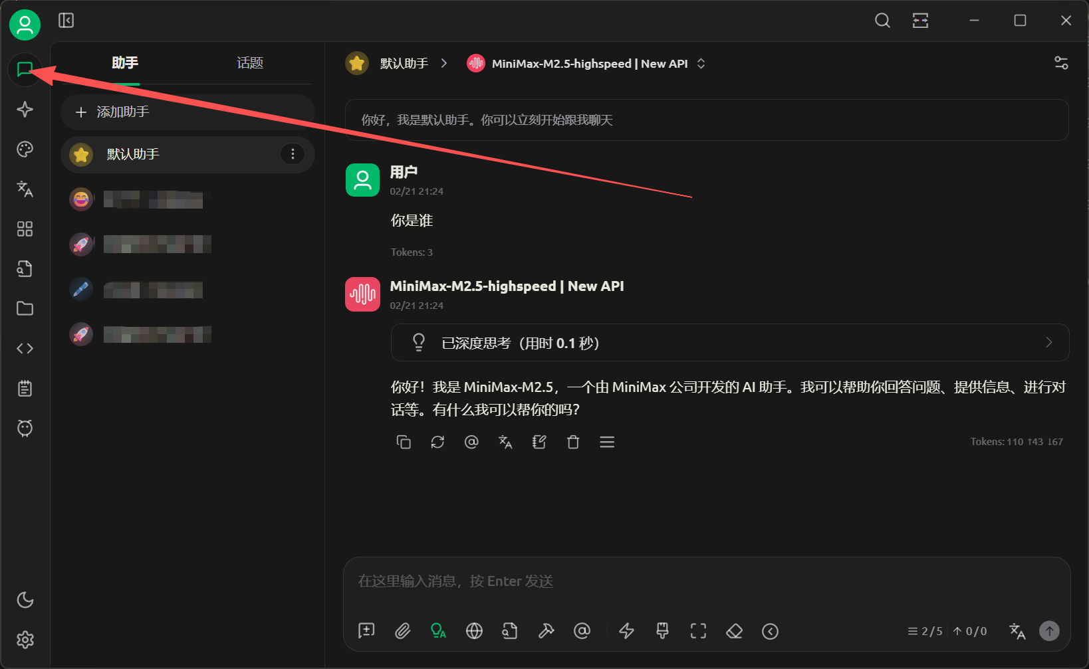Image resolution: width=1089 pixels, height=669 pixels.
Task: Open the 默认助手 three-dot menu
Action: pyautogui.click(x=293, y=154)
